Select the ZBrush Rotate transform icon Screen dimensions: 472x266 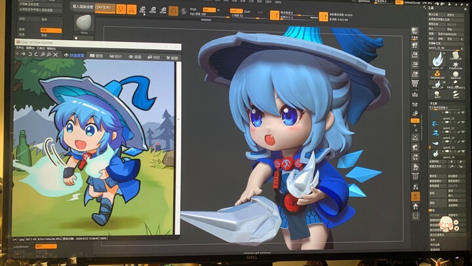(163, 10)
